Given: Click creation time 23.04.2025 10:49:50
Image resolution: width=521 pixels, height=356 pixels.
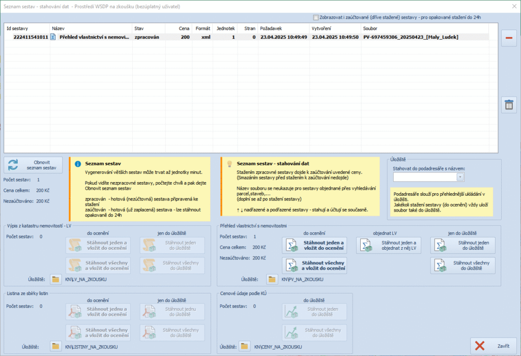Looking at the screenshot, I should [335, 37].
